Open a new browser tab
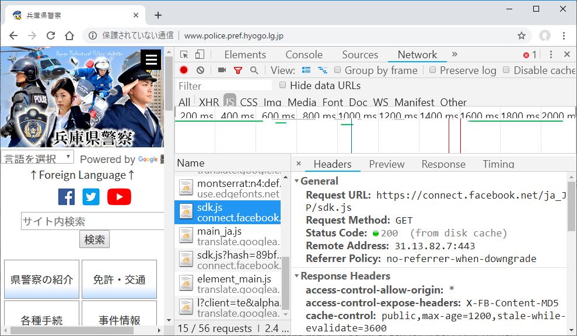Viewport: 577px width, 336px height. click(158, 15)
